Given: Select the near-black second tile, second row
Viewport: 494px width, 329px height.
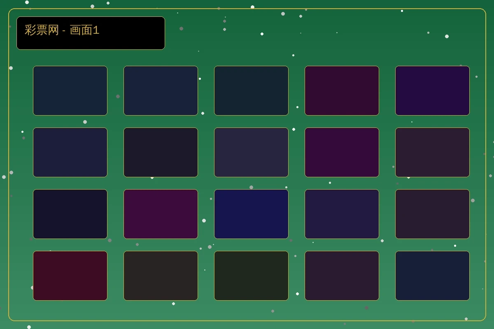Looking at the screenshot, I should (161, 152).
